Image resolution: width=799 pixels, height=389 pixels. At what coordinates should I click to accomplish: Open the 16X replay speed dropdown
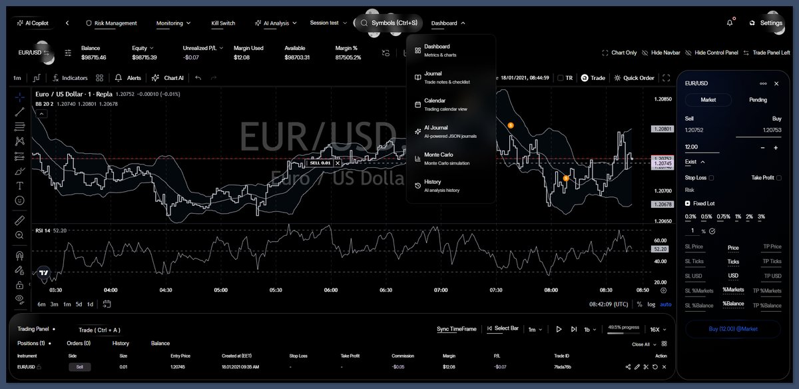pyautogui.click(x=657, y=329)
